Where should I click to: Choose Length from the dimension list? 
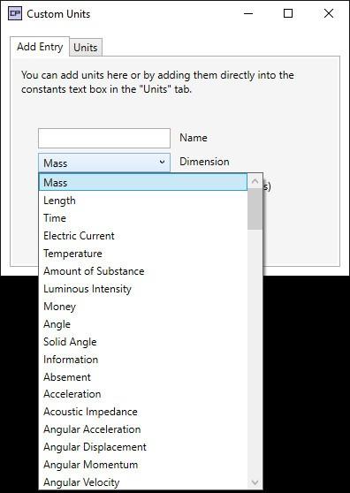click(x=143, y=201)
